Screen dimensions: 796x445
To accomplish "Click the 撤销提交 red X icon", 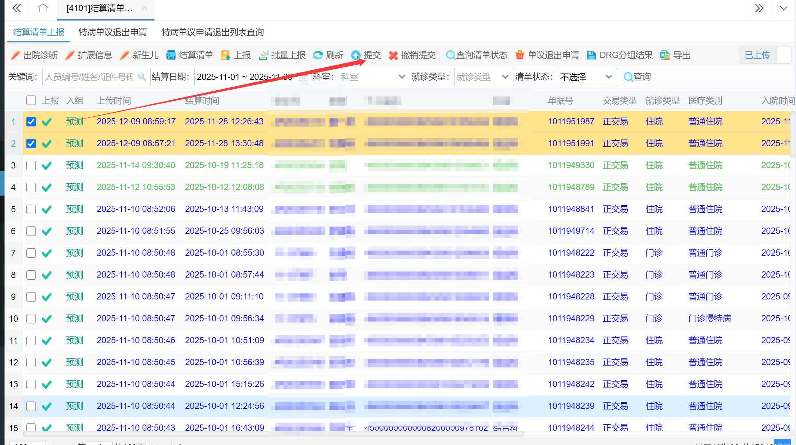I will [393, 55].
